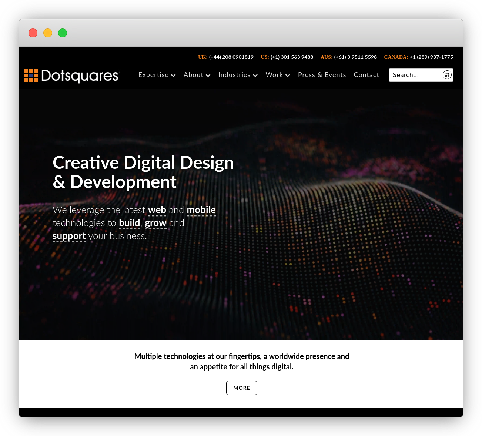Click the orange squares grid beside the logo

coord(31,75)
